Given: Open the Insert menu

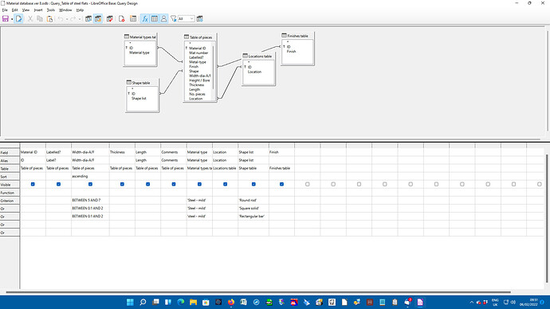Looking at the screenshot, I should pyautogui.click(x=38, y=10).
